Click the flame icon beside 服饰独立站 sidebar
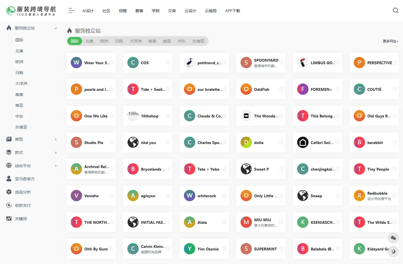This screenshot has width=403, height=264. 9,28
